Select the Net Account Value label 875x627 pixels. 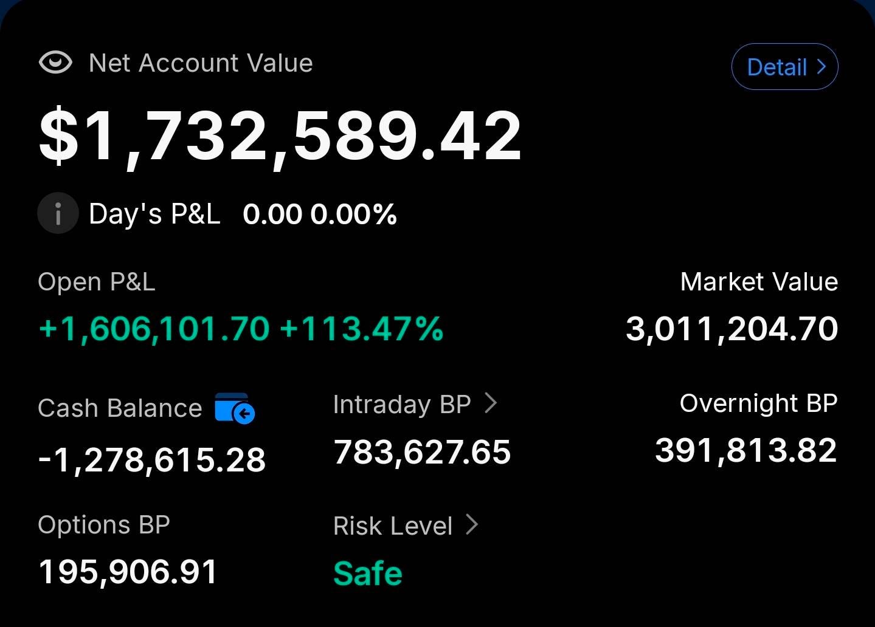[201, 63]
